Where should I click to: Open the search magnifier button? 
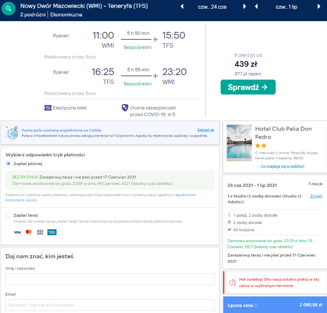click(x=8, y=9)
